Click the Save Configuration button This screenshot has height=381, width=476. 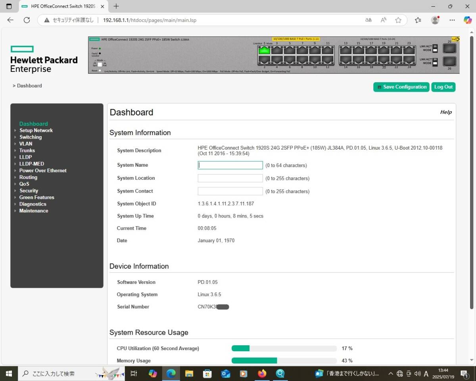tap(401, 87)
